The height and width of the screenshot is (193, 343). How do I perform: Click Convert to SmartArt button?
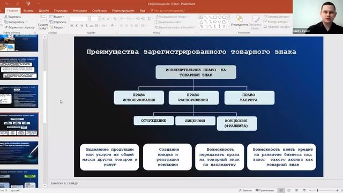175,27
